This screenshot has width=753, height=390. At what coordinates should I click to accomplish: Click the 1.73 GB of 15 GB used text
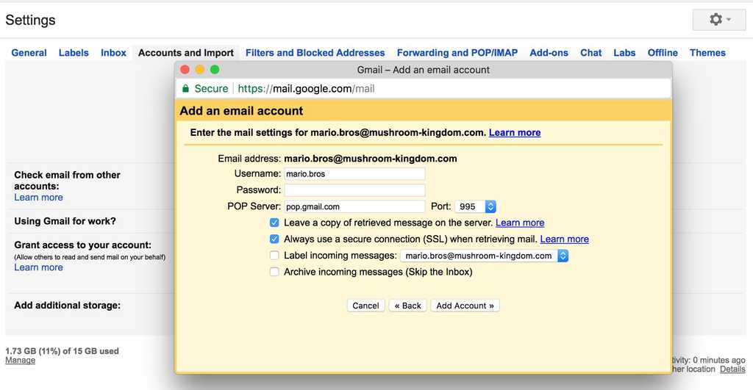coord(62,351)
